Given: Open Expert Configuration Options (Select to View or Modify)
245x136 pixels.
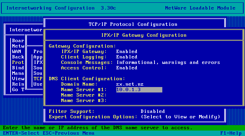Looking at the screenshot, I should coord(180,117).
